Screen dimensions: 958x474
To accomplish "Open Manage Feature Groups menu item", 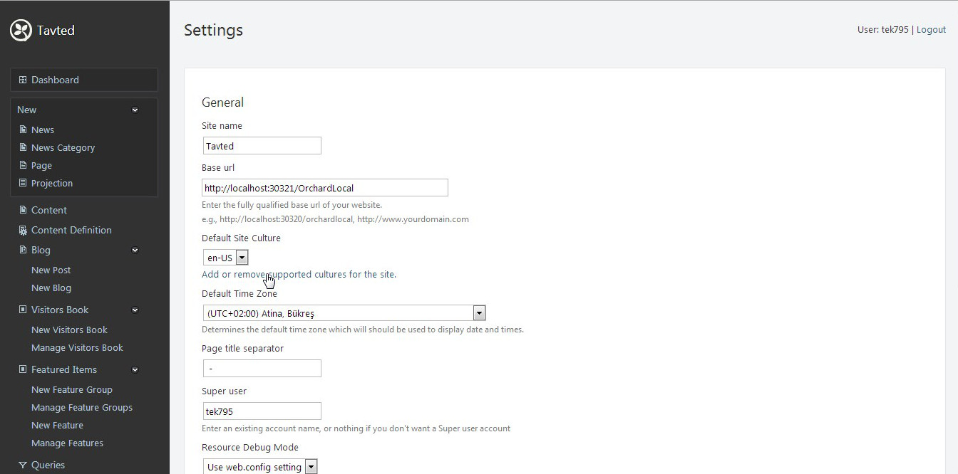I will click(81, 407).
